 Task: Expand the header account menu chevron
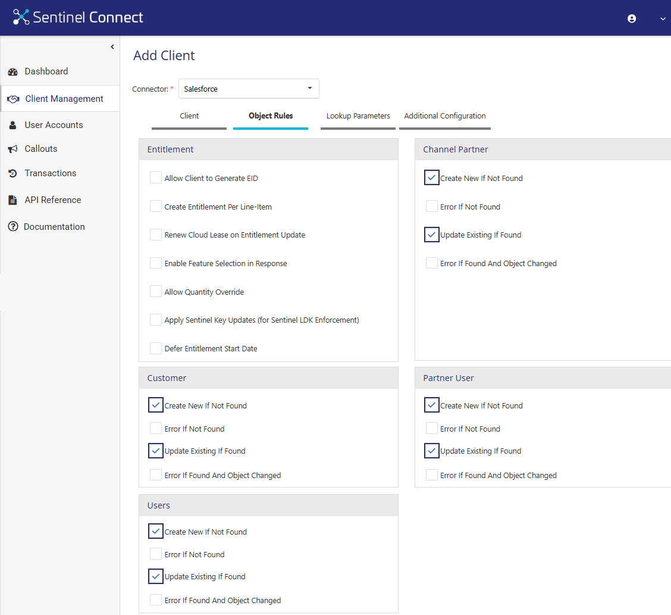point(663,18)
